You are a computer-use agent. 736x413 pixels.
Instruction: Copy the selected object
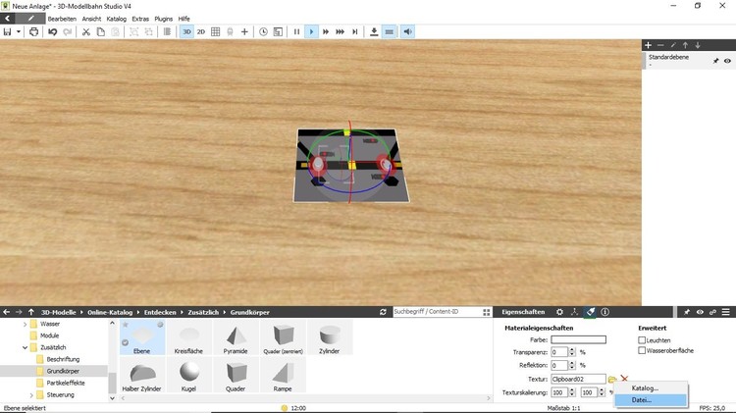click(100, 32)
